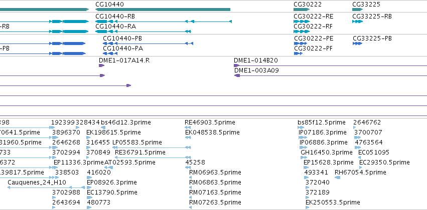This screenshot has height=210, width=427.
Task: Click the CG10440-PB protein label
Action: 122,38
